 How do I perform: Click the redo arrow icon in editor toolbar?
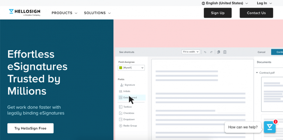[212, 52]
